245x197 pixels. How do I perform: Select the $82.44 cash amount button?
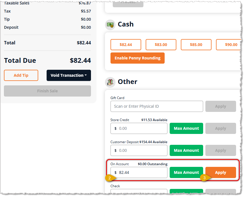[126, 45]
